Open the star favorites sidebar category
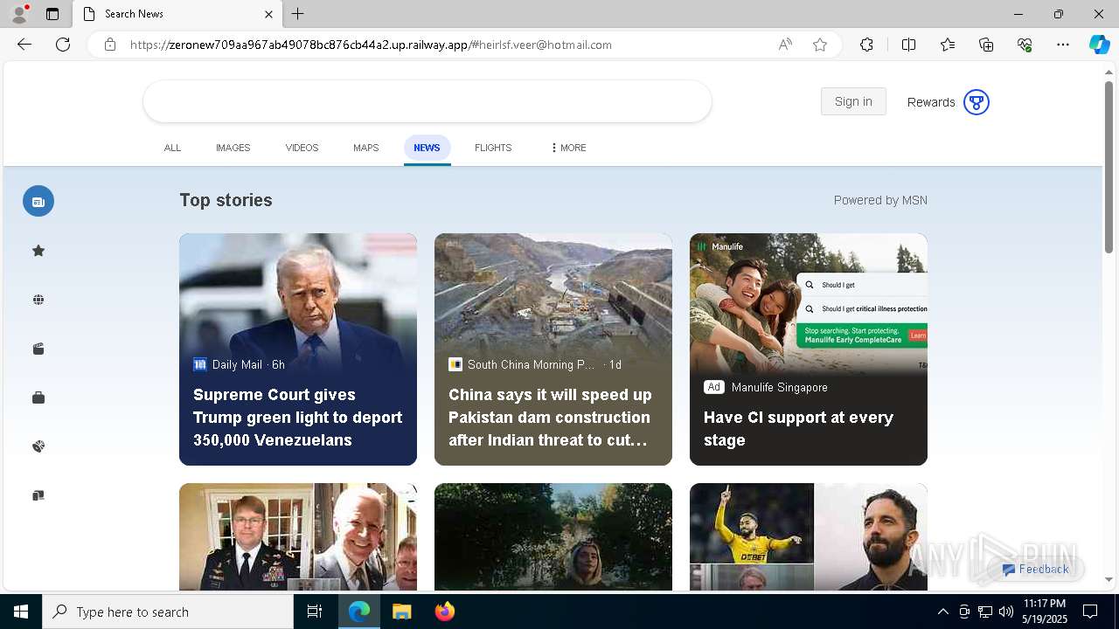This screenshot has height=629, width=1119. [x=38, y=251]
